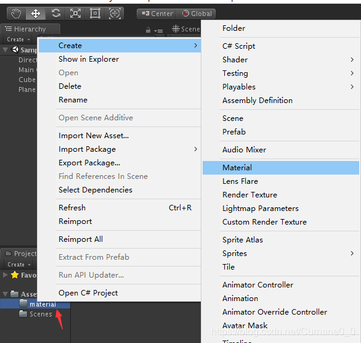Click Refresh in the context menu

120,208
